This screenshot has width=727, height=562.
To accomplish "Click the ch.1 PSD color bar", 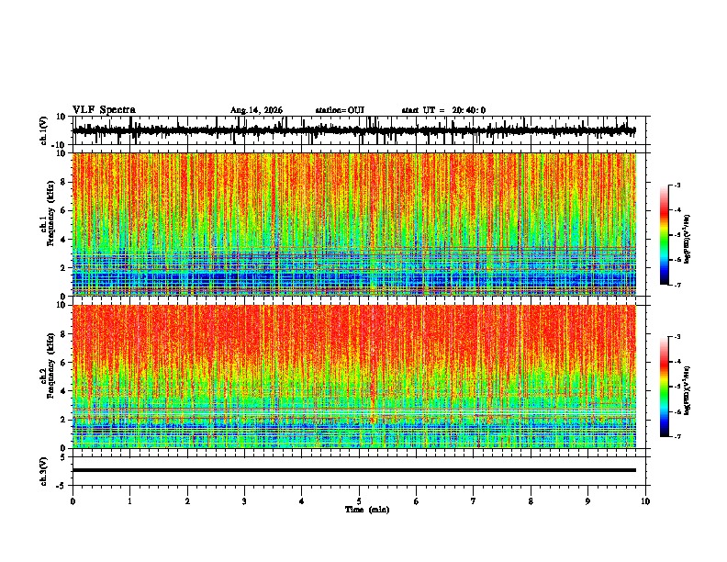I will (x=664, y=235).
